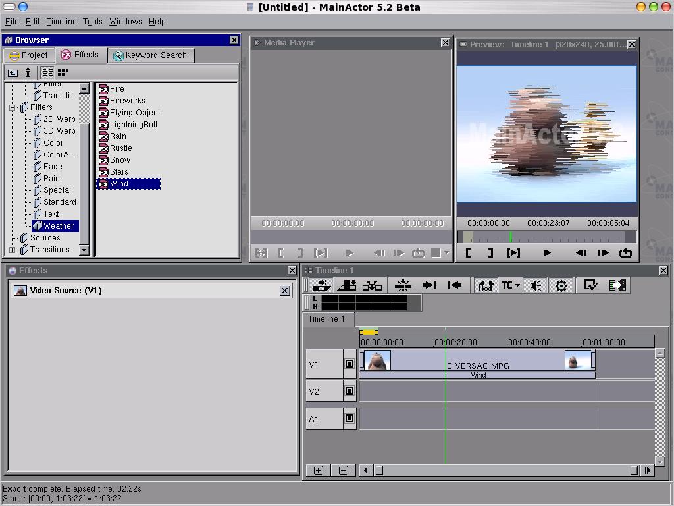
Task: Open the Timeline menu
Action: [x=61, y=22]
